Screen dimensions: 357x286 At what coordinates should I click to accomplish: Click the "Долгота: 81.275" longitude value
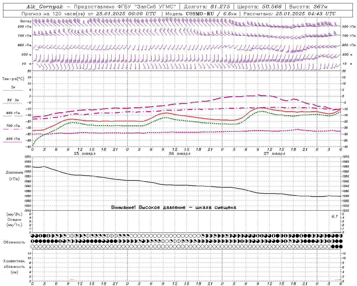(207, 7)
